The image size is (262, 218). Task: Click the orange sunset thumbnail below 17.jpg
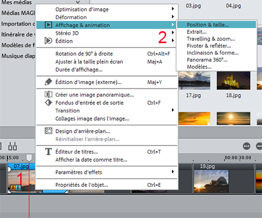pyautogui.click(x=194, y=119)
